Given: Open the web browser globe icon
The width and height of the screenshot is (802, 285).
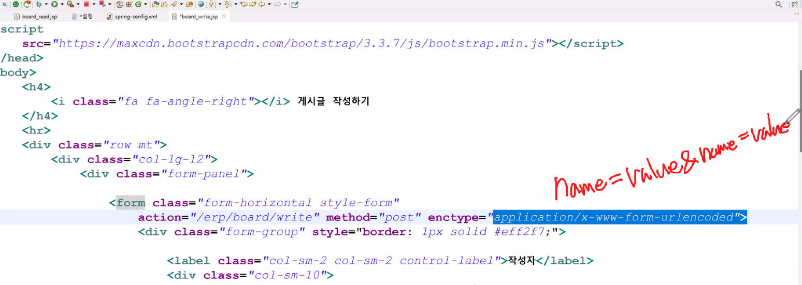Looking at the screenshot, I should point(201,4).
